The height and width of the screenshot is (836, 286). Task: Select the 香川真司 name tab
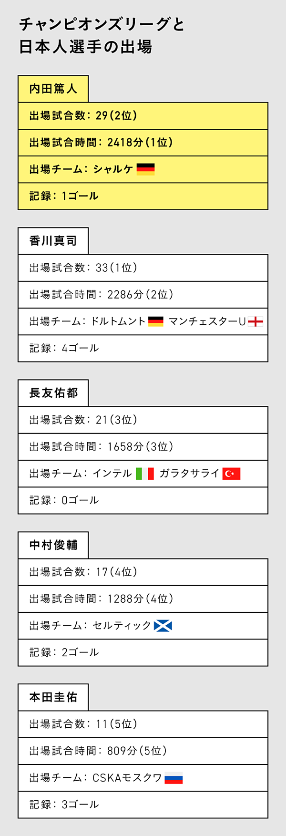click(53, 241)
